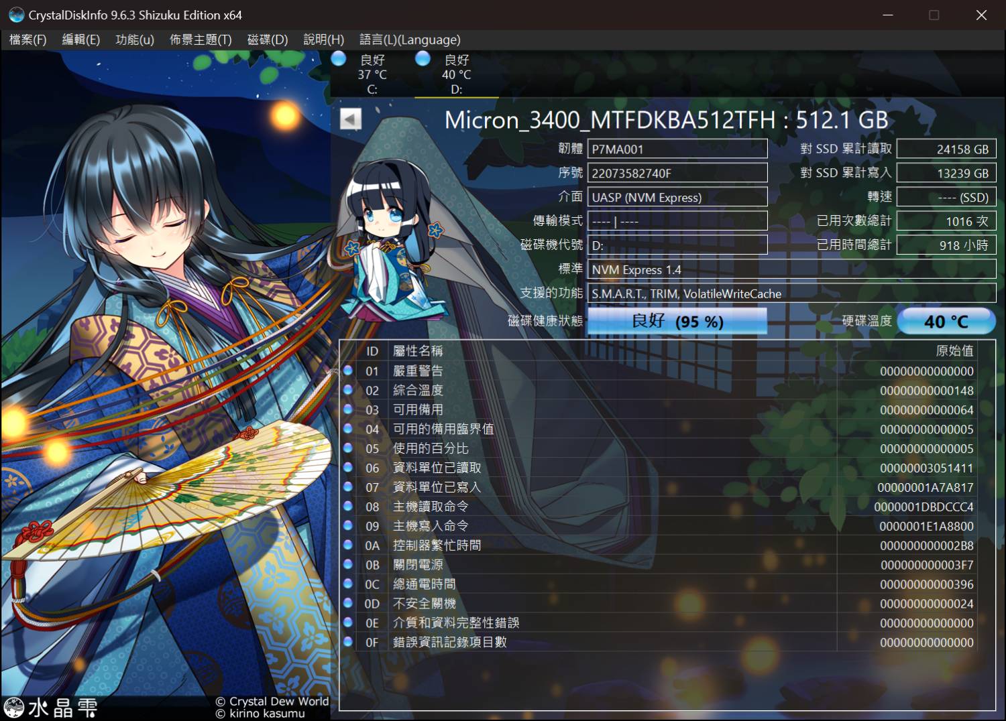Click raw value 00000000000064

(x=926, y=409)
